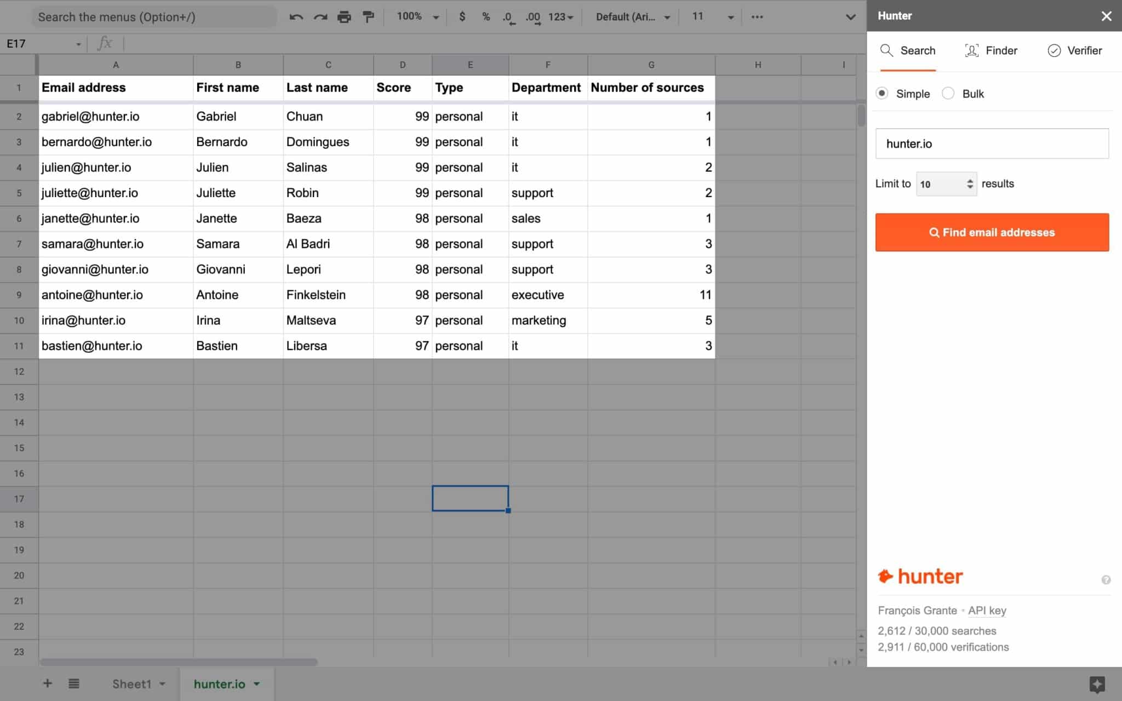This screenshot has width=1122, height=701.
Task: Decrease decimal places with the .0 icon
Action: pos(508,16)
